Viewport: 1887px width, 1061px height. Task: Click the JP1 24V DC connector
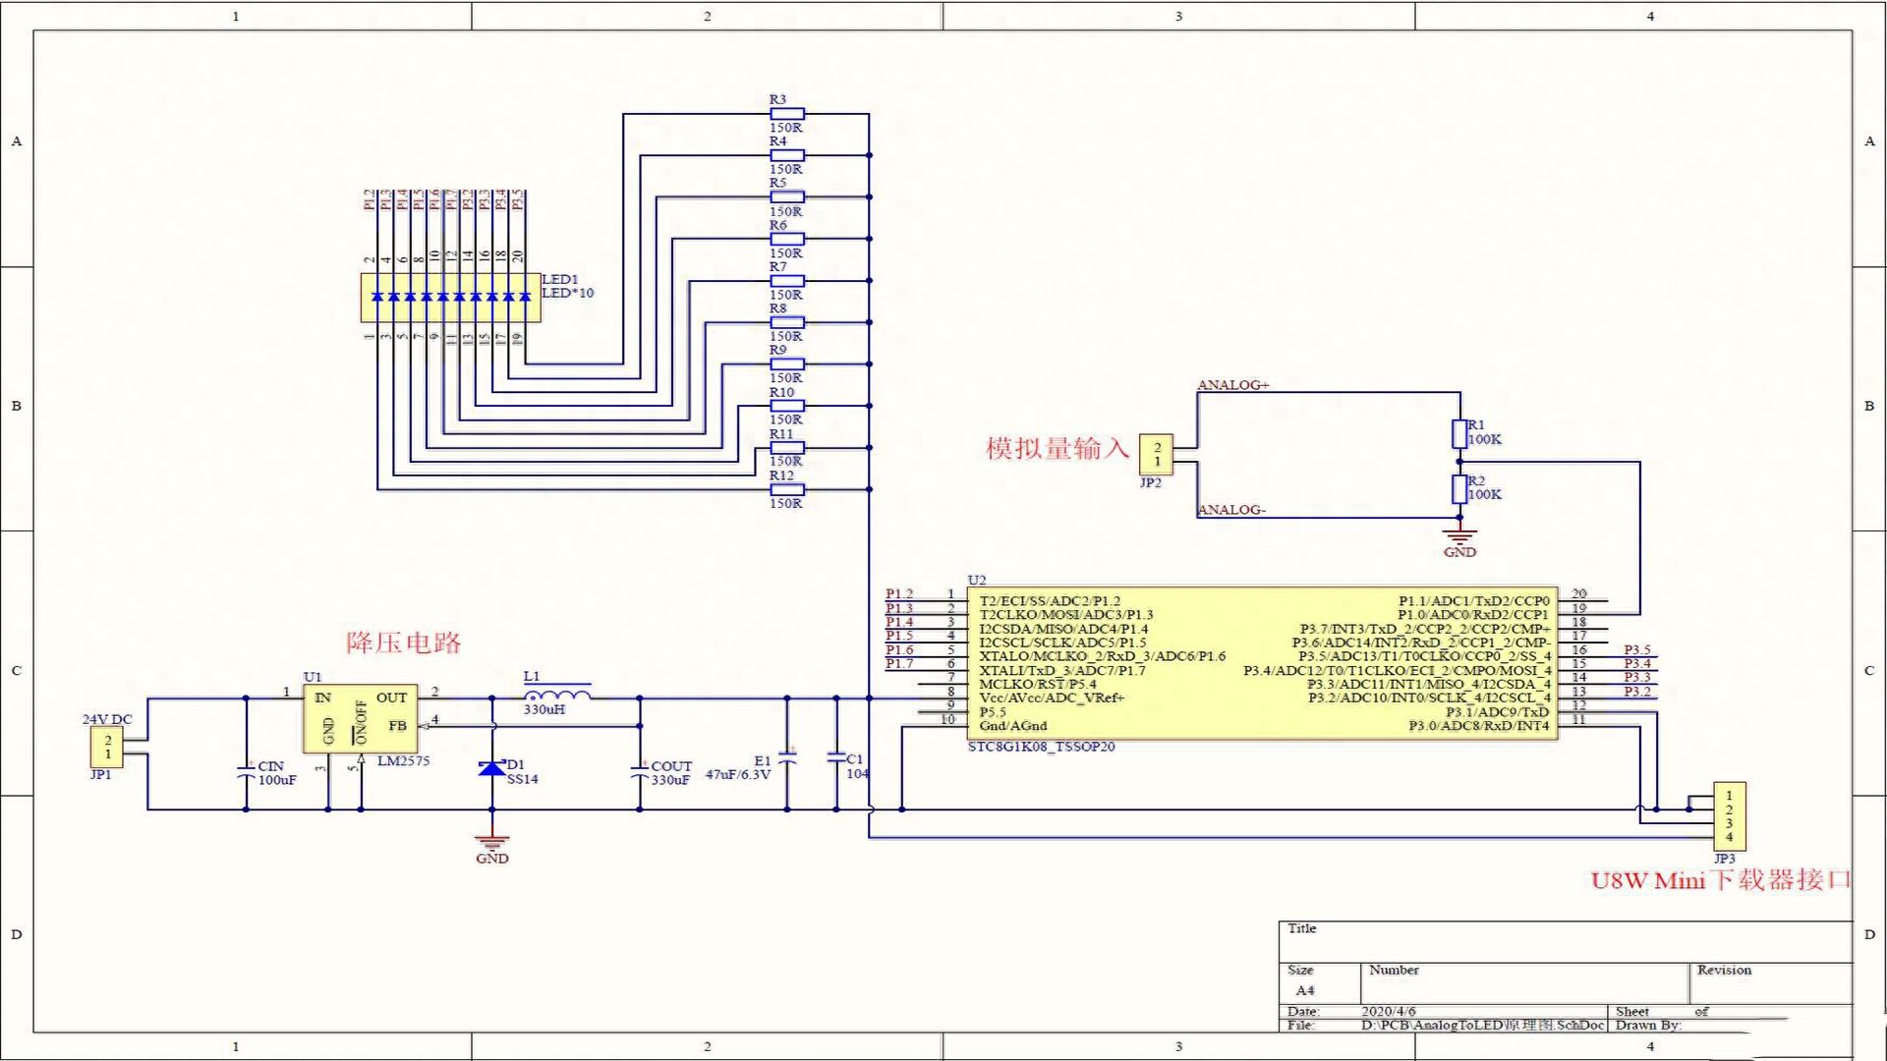107,748
